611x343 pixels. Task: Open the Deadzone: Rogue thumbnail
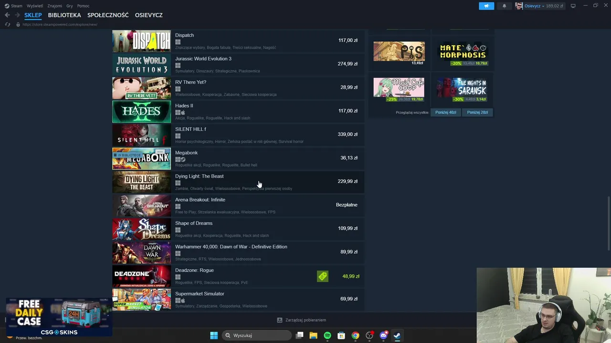point(141,276)
